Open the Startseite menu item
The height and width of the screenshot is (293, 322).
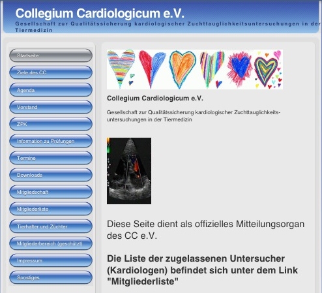point(51,55)
